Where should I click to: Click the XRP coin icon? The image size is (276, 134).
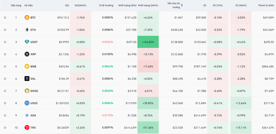[27, 54]
